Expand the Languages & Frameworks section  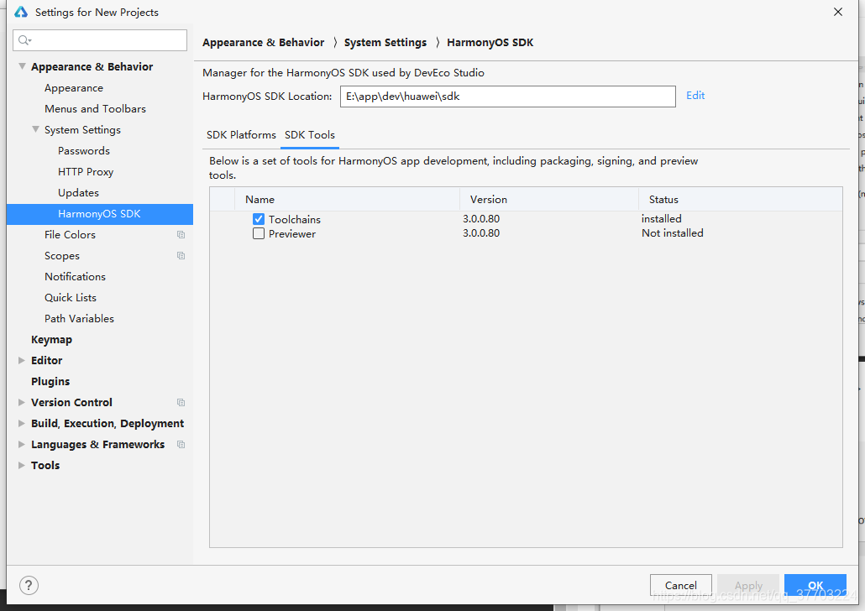(x=22, y=445)
